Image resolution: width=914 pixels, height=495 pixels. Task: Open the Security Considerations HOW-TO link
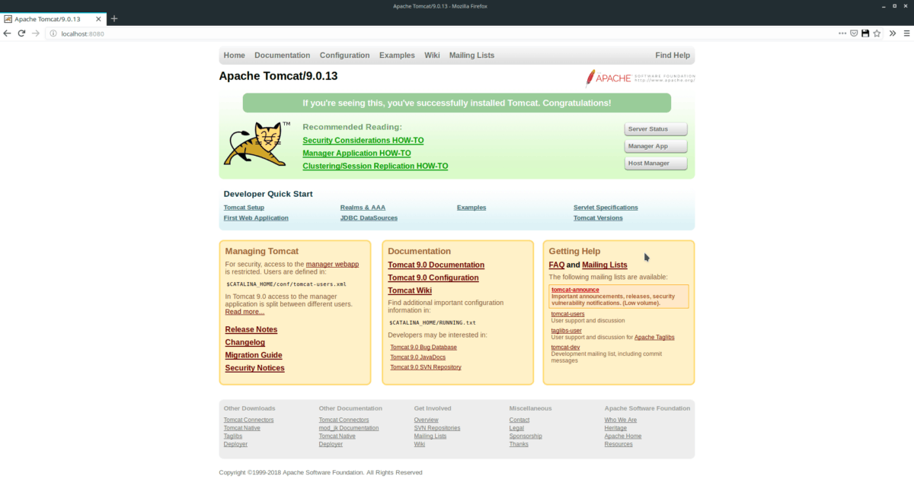click(363, 141)
